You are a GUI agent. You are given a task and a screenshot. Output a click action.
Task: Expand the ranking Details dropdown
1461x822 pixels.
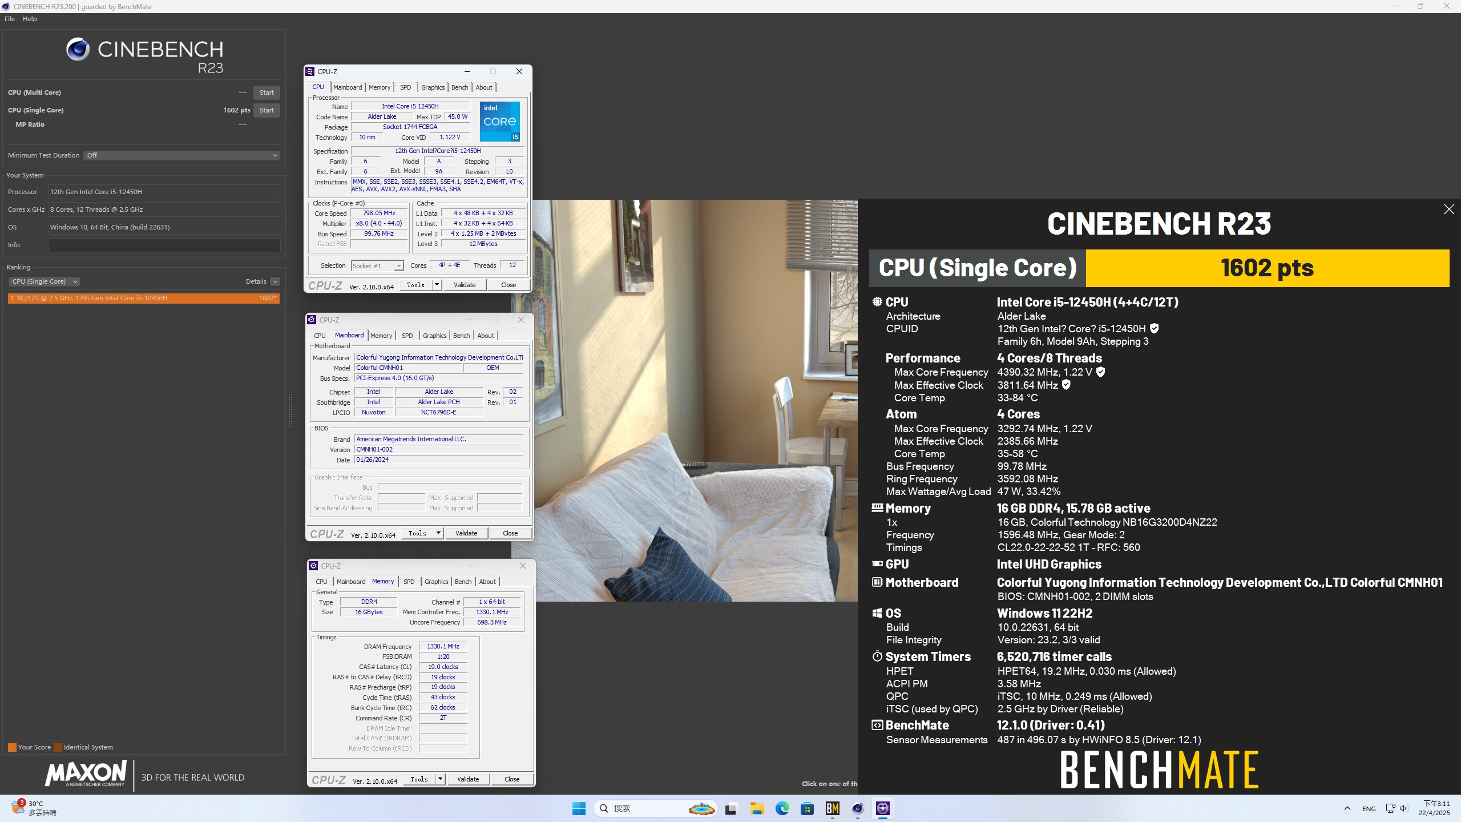pos(275,281)
